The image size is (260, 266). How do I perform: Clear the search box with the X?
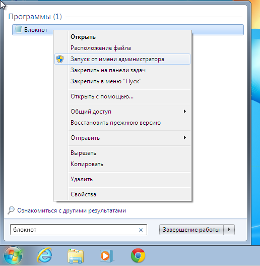click(x=141, y=230)
